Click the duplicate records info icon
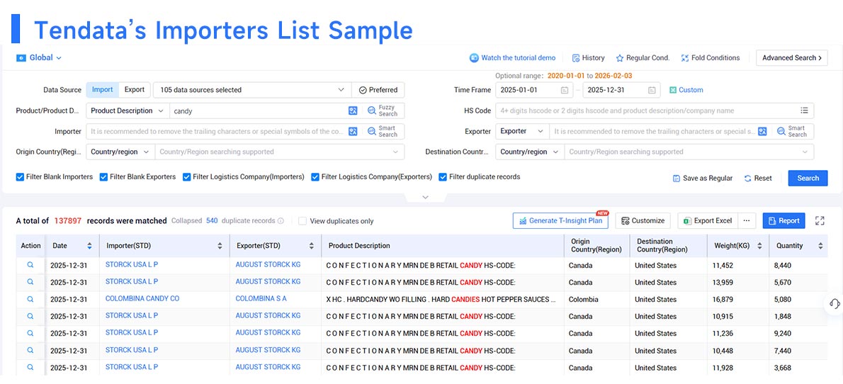The image size is (843, 384). pyautogui.click(x=280, y=221)
